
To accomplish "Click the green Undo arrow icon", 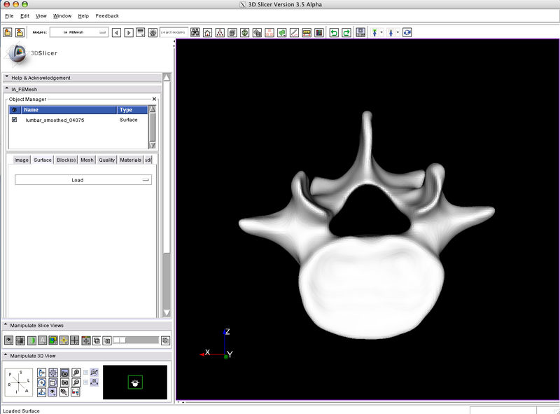I will pyautogui.click(x=333, y=32).
